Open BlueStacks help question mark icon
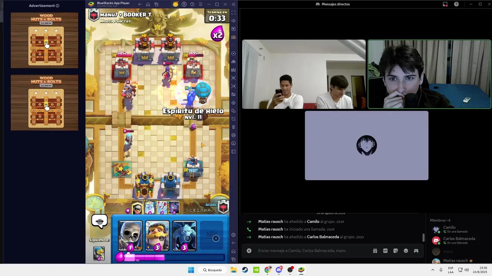The image size is (492, 276). pyautogui.click(x=192, y=4)
